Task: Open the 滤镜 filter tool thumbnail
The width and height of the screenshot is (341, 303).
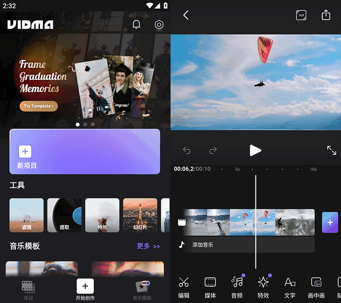Action: coord(26,215)
